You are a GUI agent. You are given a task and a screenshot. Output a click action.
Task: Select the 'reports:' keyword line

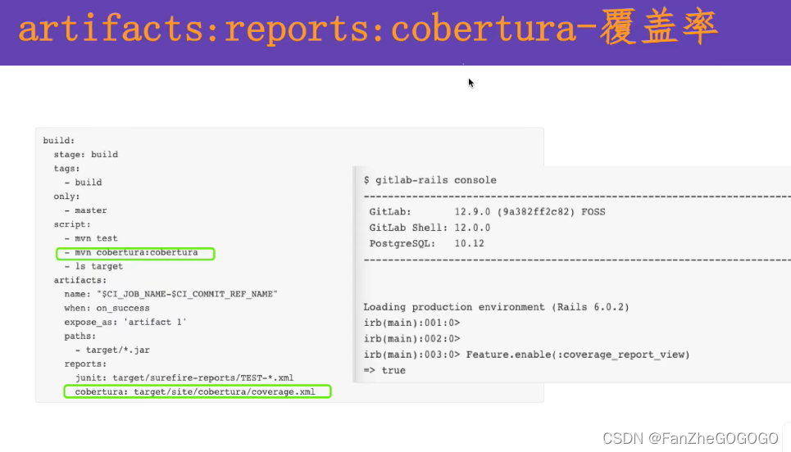tap(85, 364)
